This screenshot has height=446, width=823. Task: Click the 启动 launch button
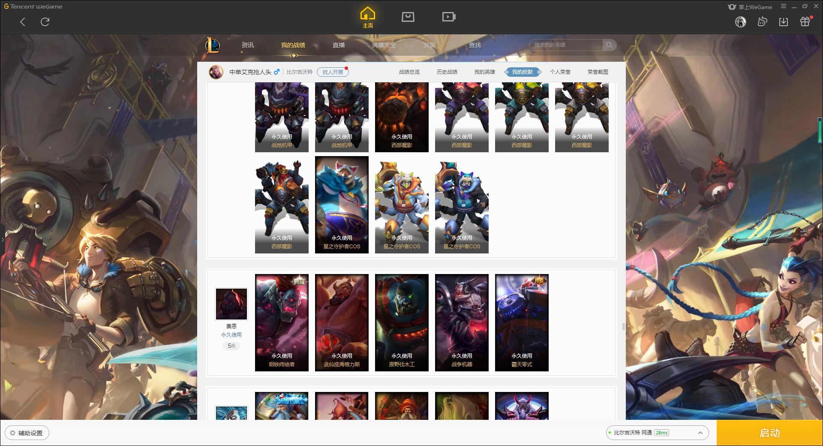point(770,433)
